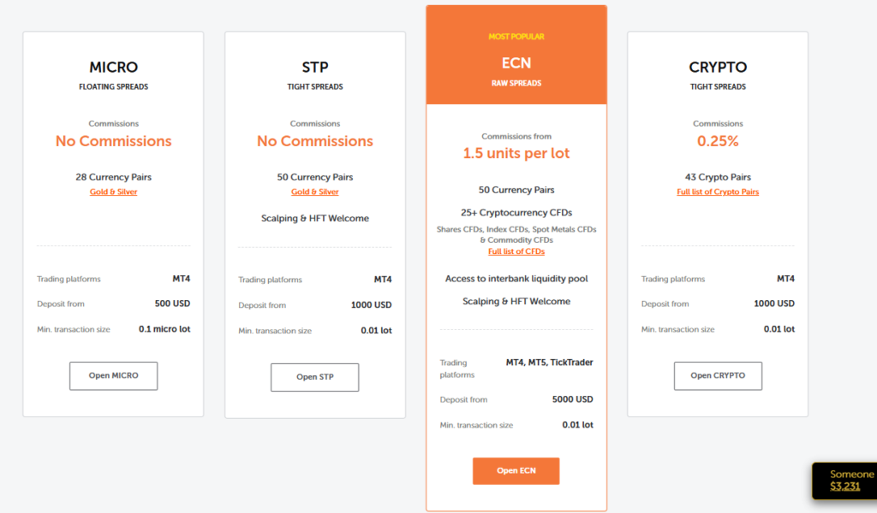Click the 0.25% commission value

click(x=718, y=141)
